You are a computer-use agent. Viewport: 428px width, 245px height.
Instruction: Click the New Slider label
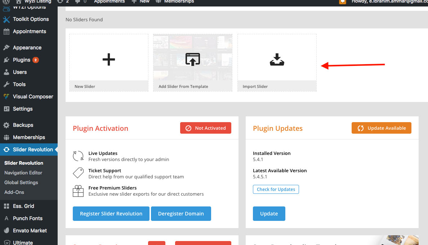coord(85,86)
